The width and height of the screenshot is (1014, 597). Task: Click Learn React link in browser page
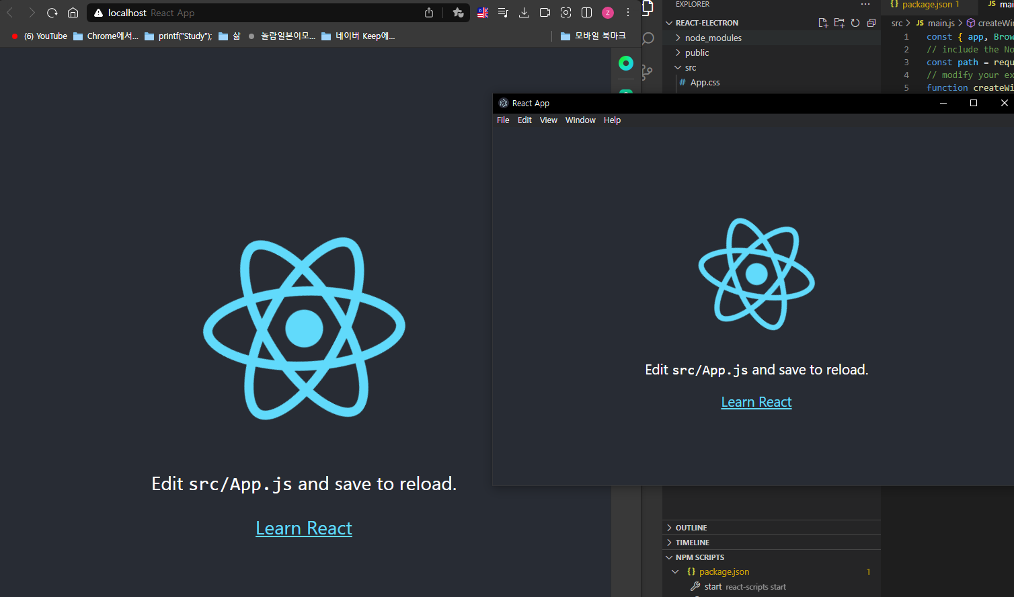[x=304, y=528]
